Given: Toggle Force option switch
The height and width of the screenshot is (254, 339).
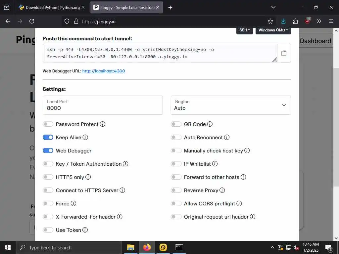Looking at the screenshot, I should pyautogui.click(x=48, y=203).
